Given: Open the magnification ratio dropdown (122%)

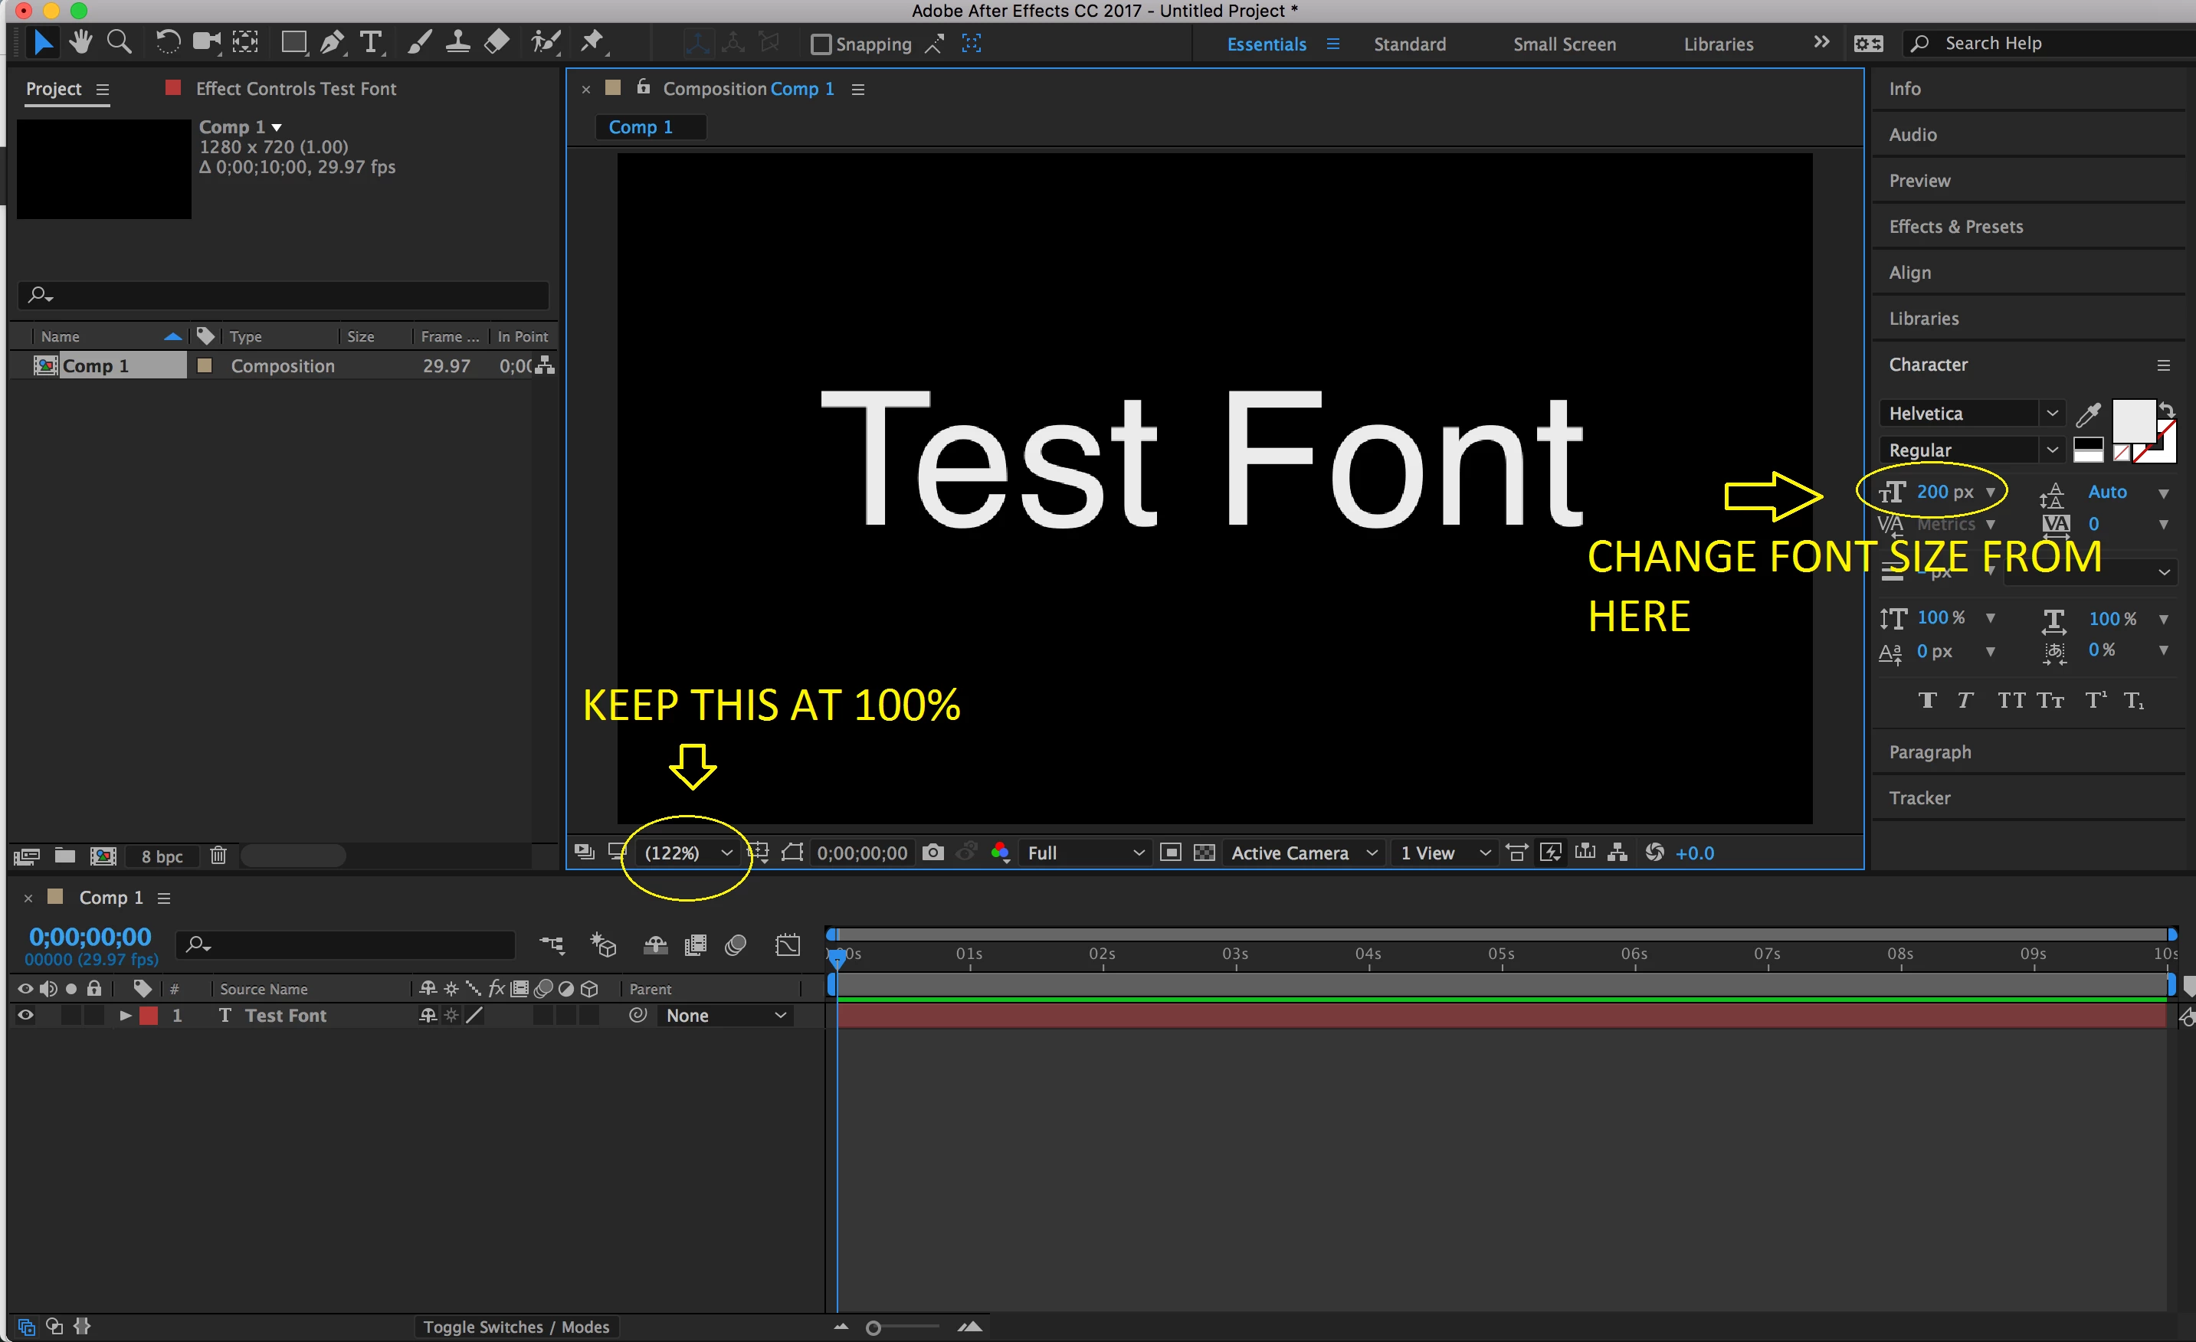Looking at the screenshot, I should [688, 853].
